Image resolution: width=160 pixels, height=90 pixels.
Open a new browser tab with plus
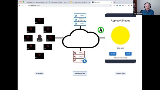click(x=114, y=2)
